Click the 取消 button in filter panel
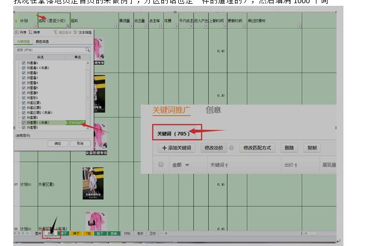 [80, 144]
